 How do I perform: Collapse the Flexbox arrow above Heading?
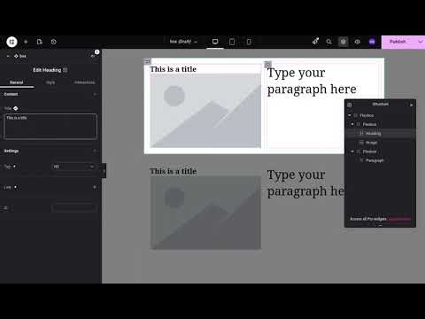[352, 124]
